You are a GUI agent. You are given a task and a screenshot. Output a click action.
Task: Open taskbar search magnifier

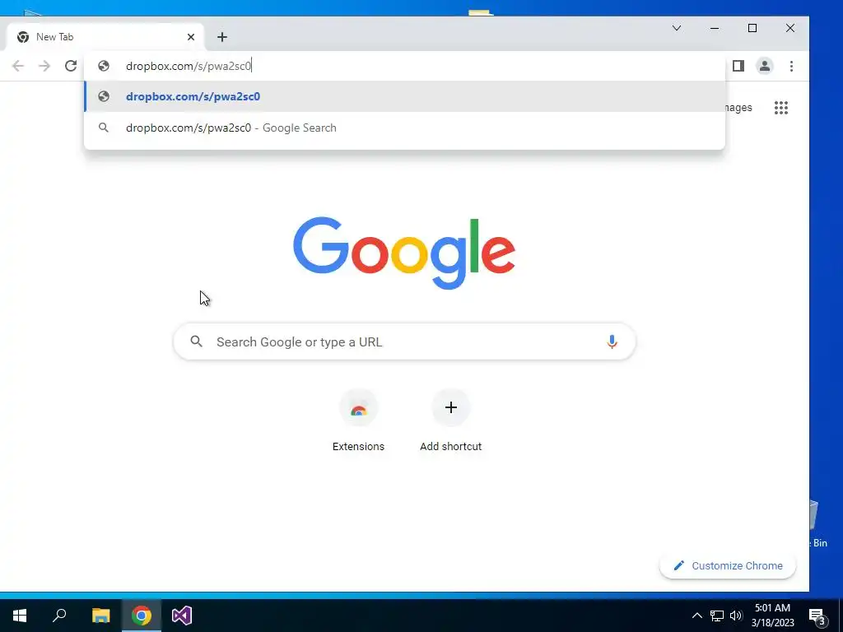tap(59, 616)
